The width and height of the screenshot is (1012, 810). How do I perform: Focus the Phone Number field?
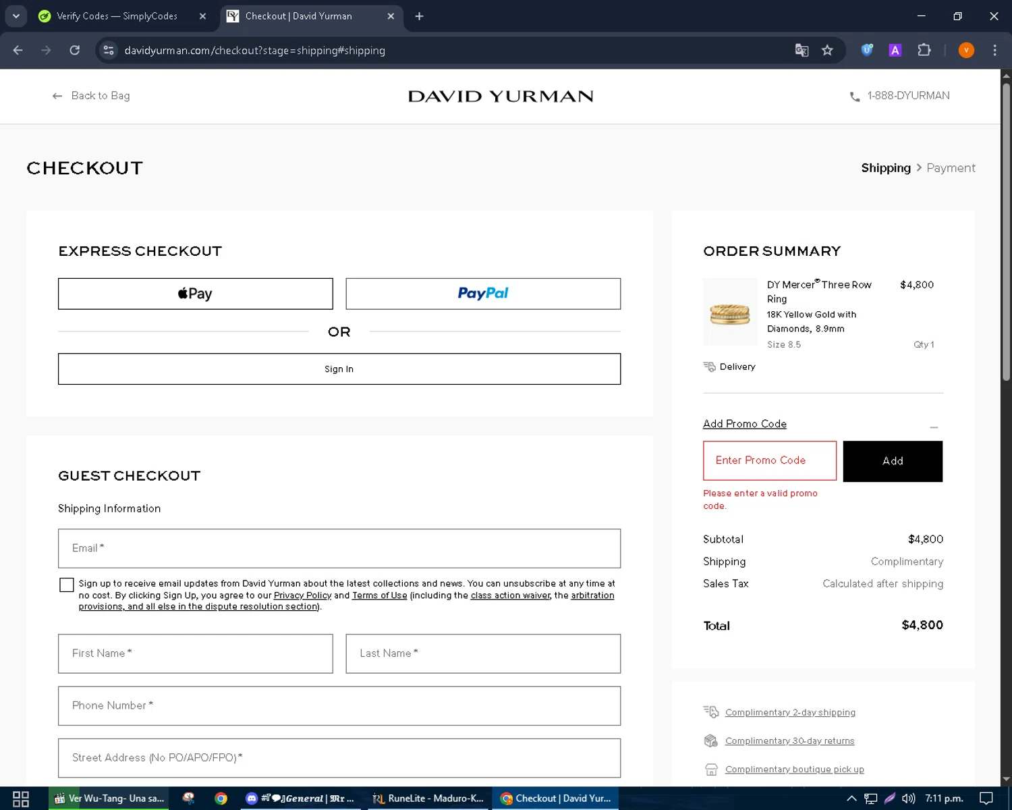pyautogui.click(x=339, y=706)
